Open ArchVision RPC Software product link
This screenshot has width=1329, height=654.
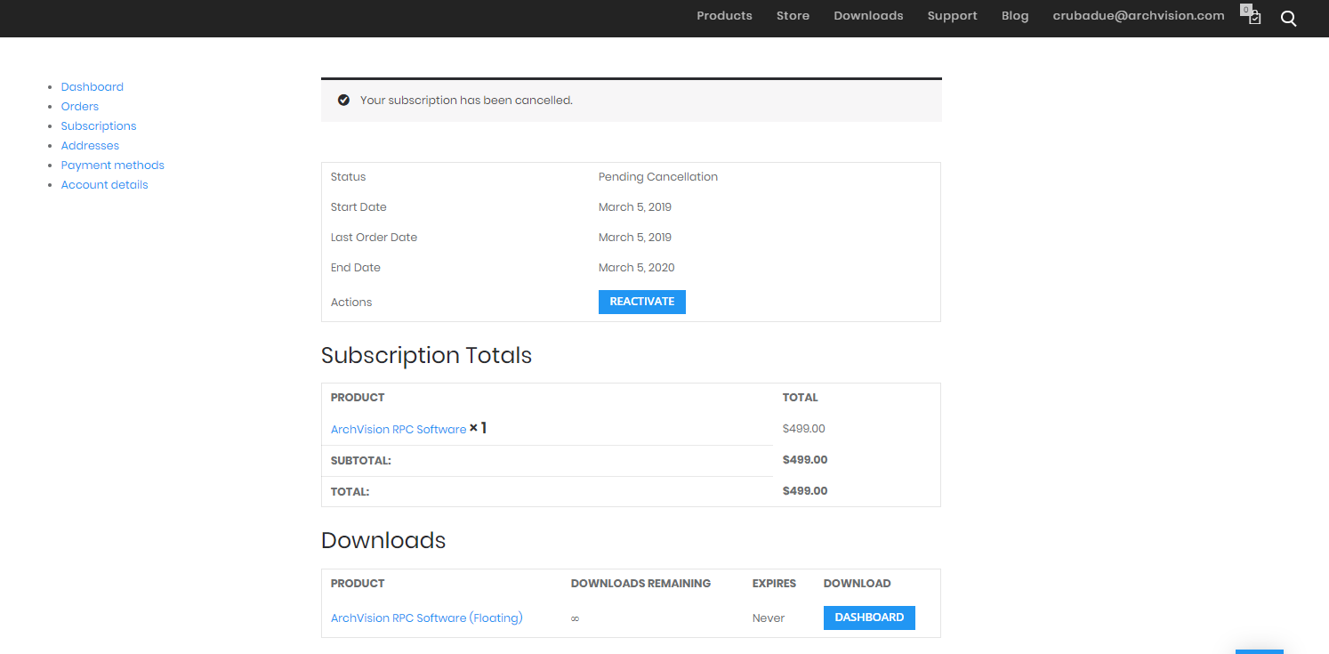399,430
